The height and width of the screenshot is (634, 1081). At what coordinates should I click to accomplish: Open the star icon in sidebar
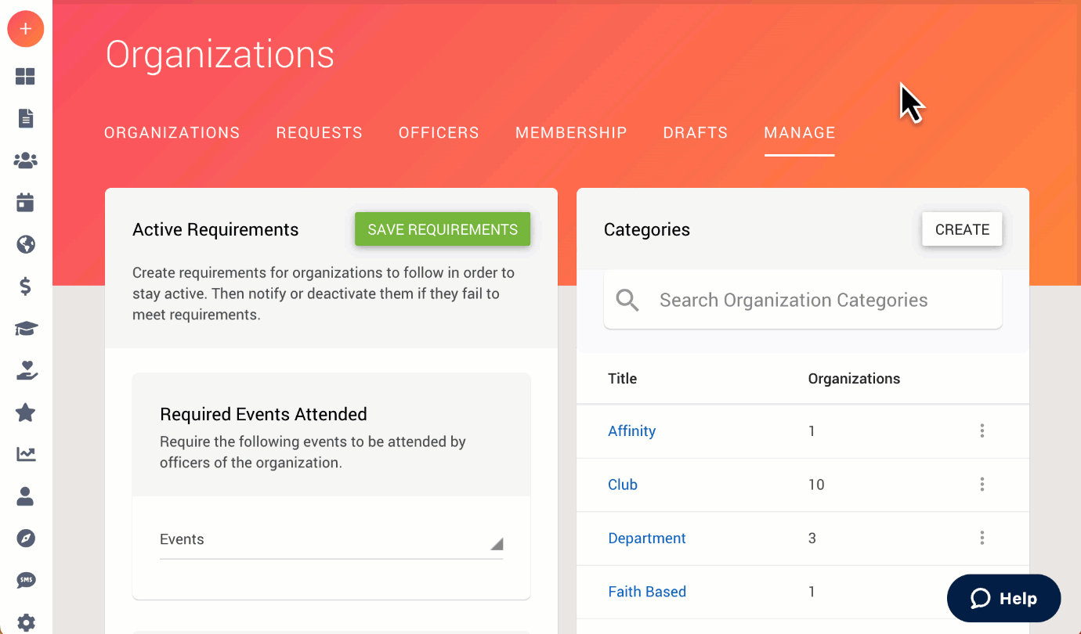pyautogui.click(x=26, y=412)
